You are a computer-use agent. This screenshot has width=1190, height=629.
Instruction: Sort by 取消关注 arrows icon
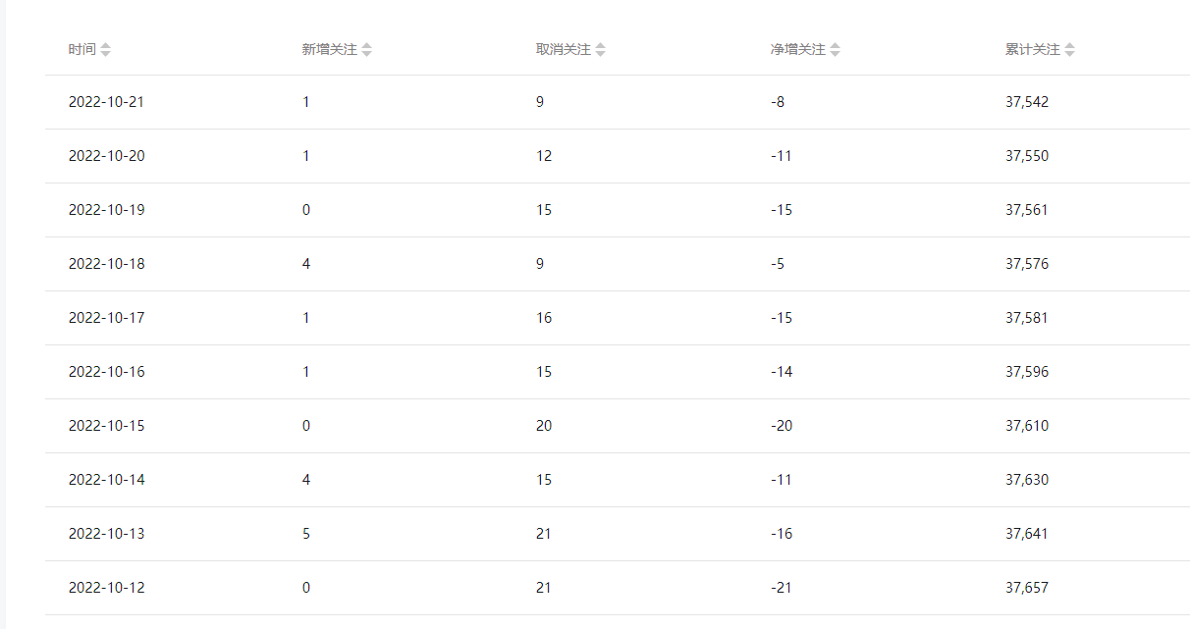pyautogui.click(x=600, y=50)
